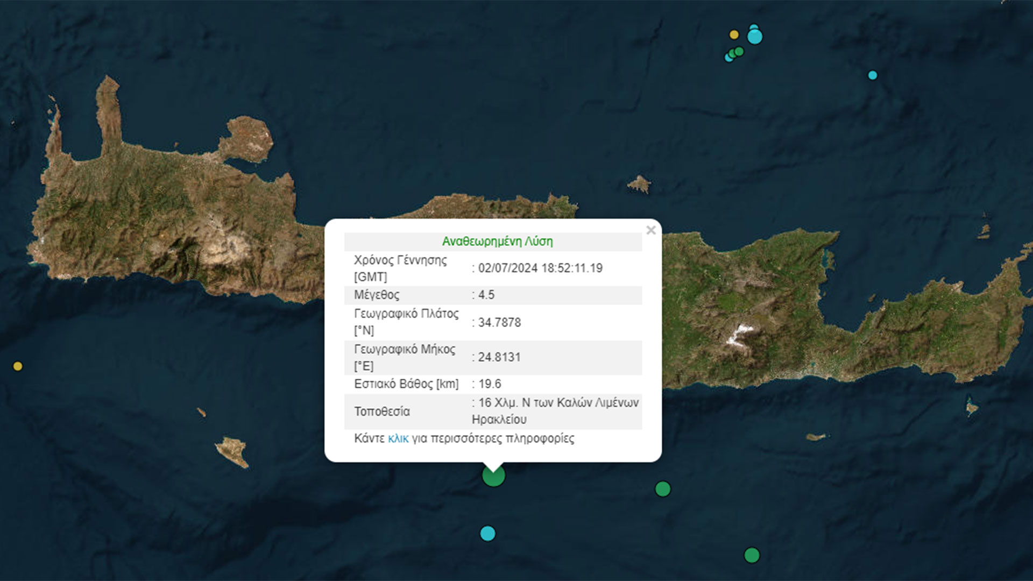Select the largest cyan marker in the northeast cluster

[x=755, y=37]
